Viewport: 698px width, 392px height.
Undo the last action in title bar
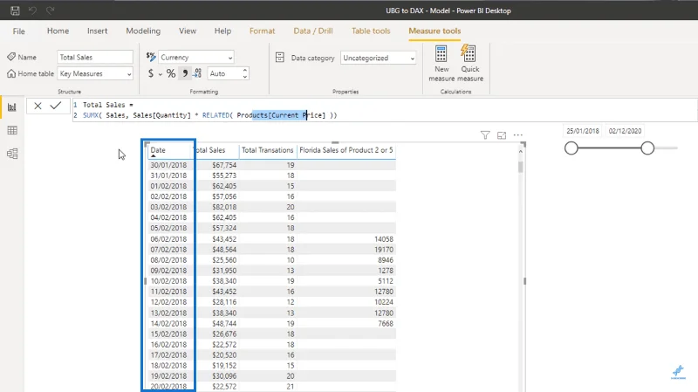click(x=32, y=10)
